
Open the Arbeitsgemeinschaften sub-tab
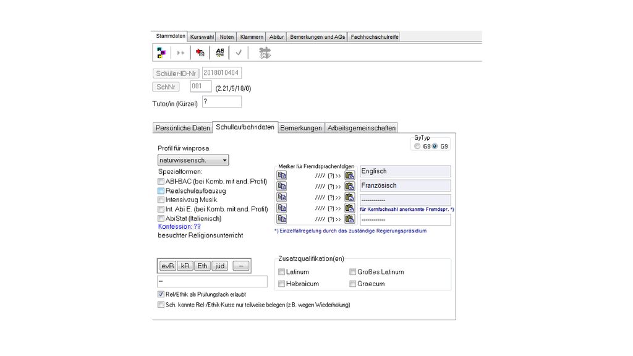coord(361,128)
